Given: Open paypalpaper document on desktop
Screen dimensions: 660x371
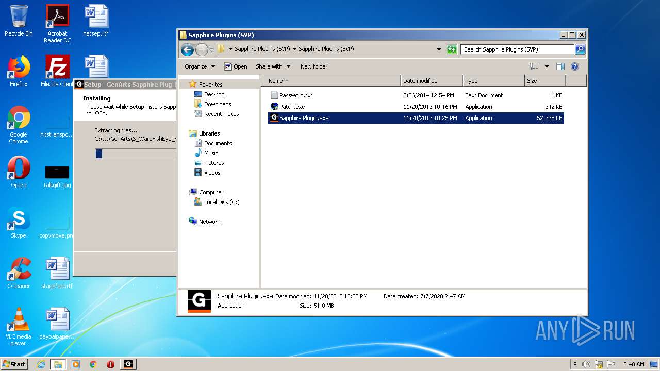Looking at the screenshot, I should (x=57, y=324).
